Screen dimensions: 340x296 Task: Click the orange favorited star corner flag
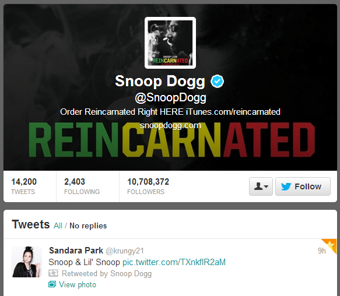pos(330,245)
